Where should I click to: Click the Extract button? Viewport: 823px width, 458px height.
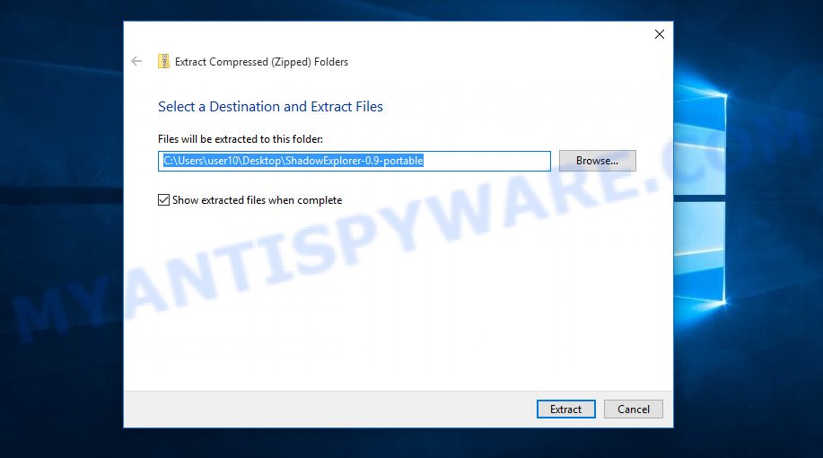pos(565,410)
